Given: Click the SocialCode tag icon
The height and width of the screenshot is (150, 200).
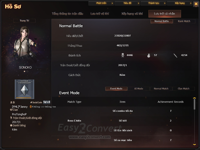Looking at the screenshot, I should pos(31,102).
